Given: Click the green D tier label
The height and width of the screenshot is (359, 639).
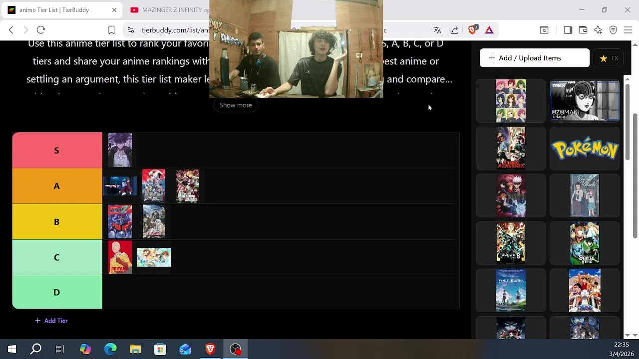Looking at the screenshot, I should click(57, 292).
